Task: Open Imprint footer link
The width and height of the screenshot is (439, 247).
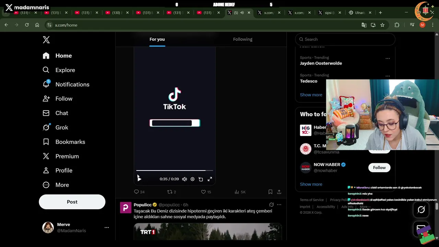Action: click(x=305, y=207)
